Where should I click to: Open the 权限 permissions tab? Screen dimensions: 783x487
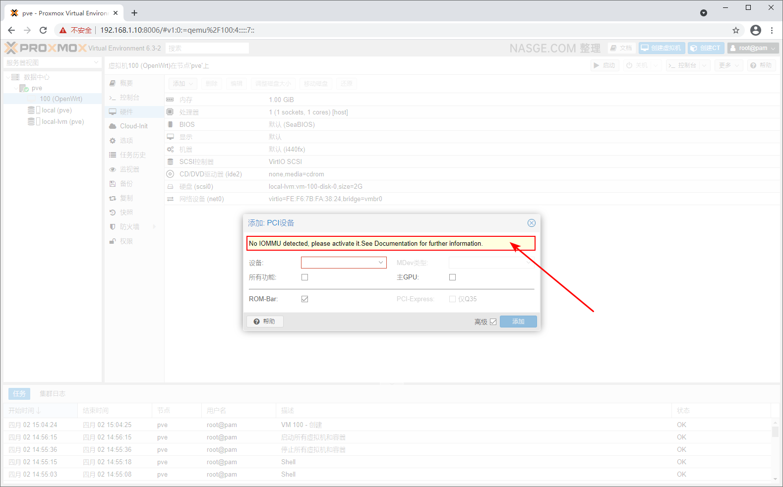point(134,241)
